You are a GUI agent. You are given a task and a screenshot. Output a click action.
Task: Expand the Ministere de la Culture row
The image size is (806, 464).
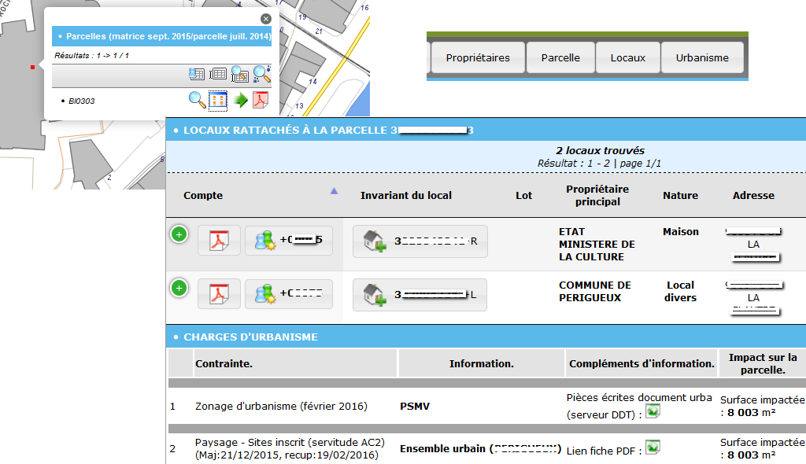[179, 234]
